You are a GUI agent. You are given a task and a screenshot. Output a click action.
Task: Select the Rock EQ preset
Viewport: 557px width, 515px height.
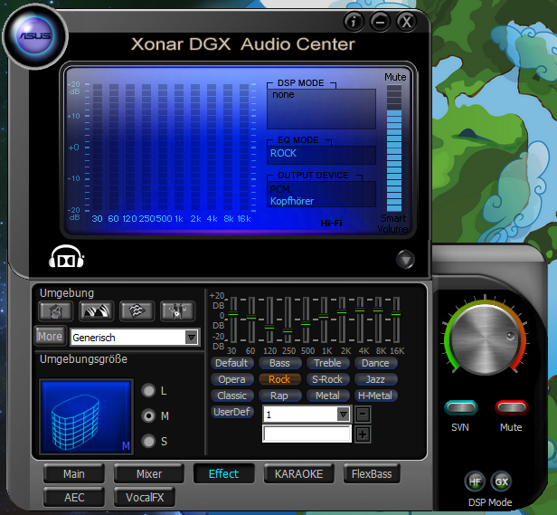(279, 379)
